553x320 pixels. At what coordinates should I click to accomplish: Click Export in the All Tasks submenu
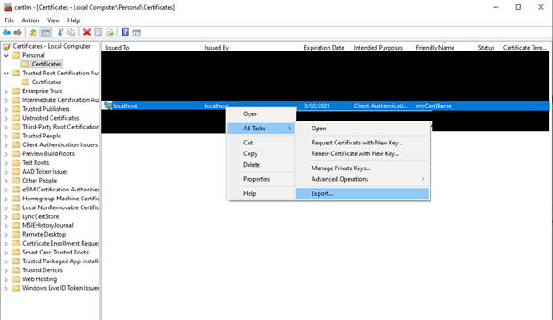pos(362,193)
